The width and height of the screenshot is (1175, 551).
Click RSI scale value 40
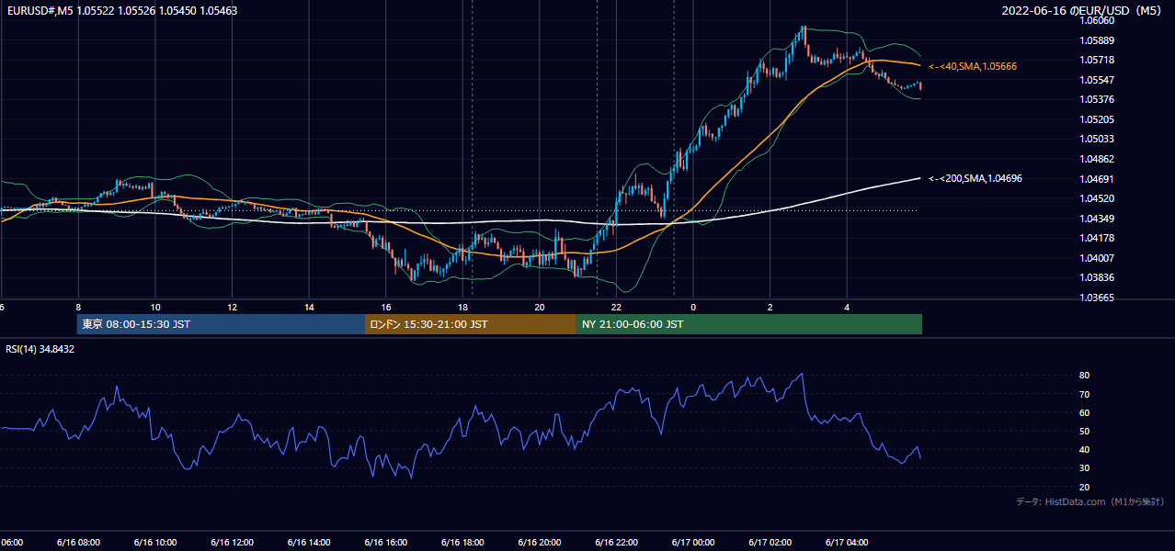coord(1084,449)
